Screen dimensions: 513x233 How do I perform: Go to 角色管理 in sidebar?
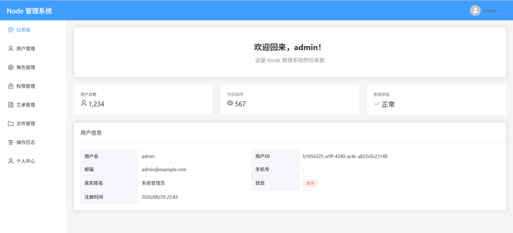(33, 67)
